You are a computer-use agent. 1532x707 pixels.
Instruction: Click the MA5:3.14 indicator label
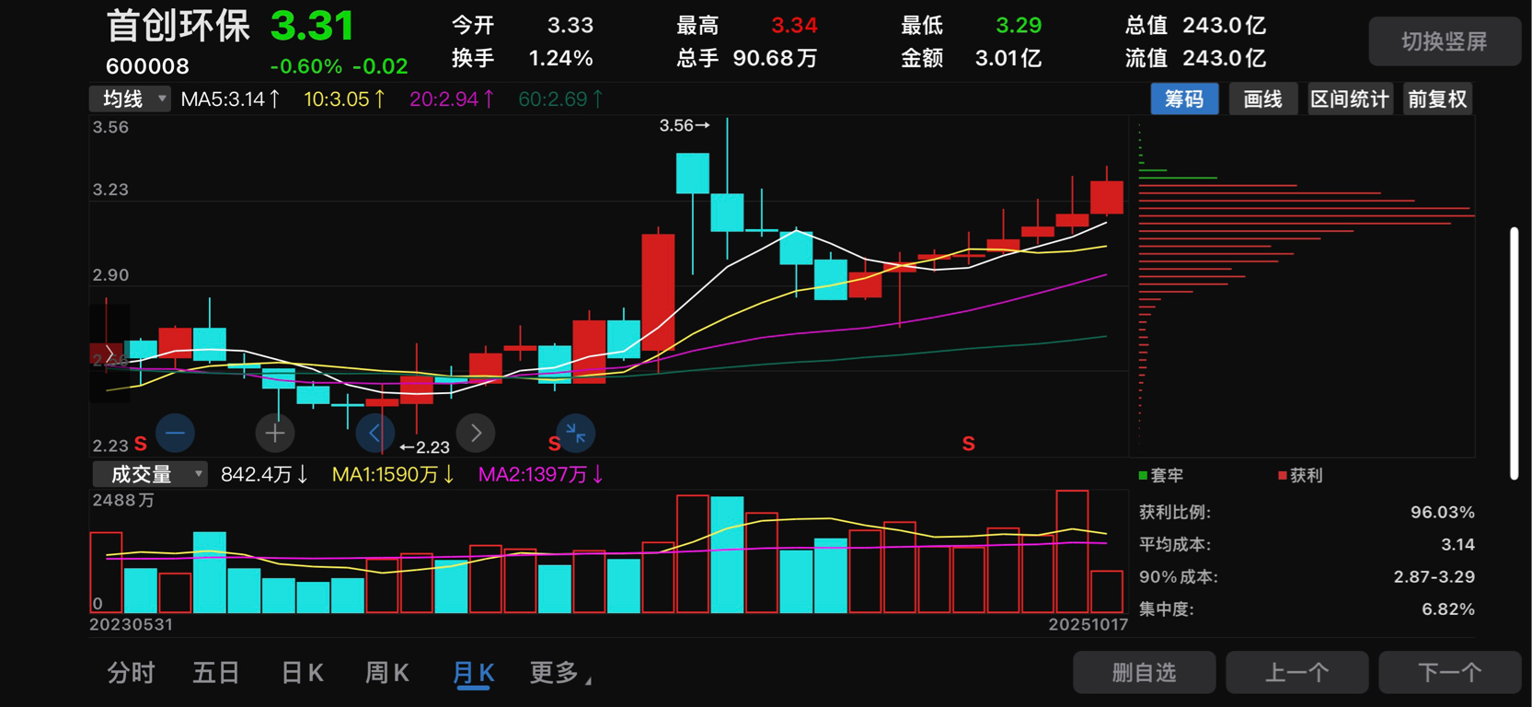point(230,99)
